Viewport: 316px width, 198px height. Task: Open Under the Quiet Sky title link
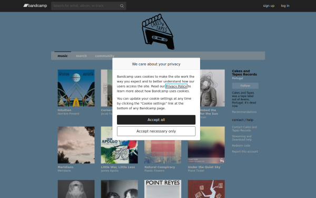[204, 167]
